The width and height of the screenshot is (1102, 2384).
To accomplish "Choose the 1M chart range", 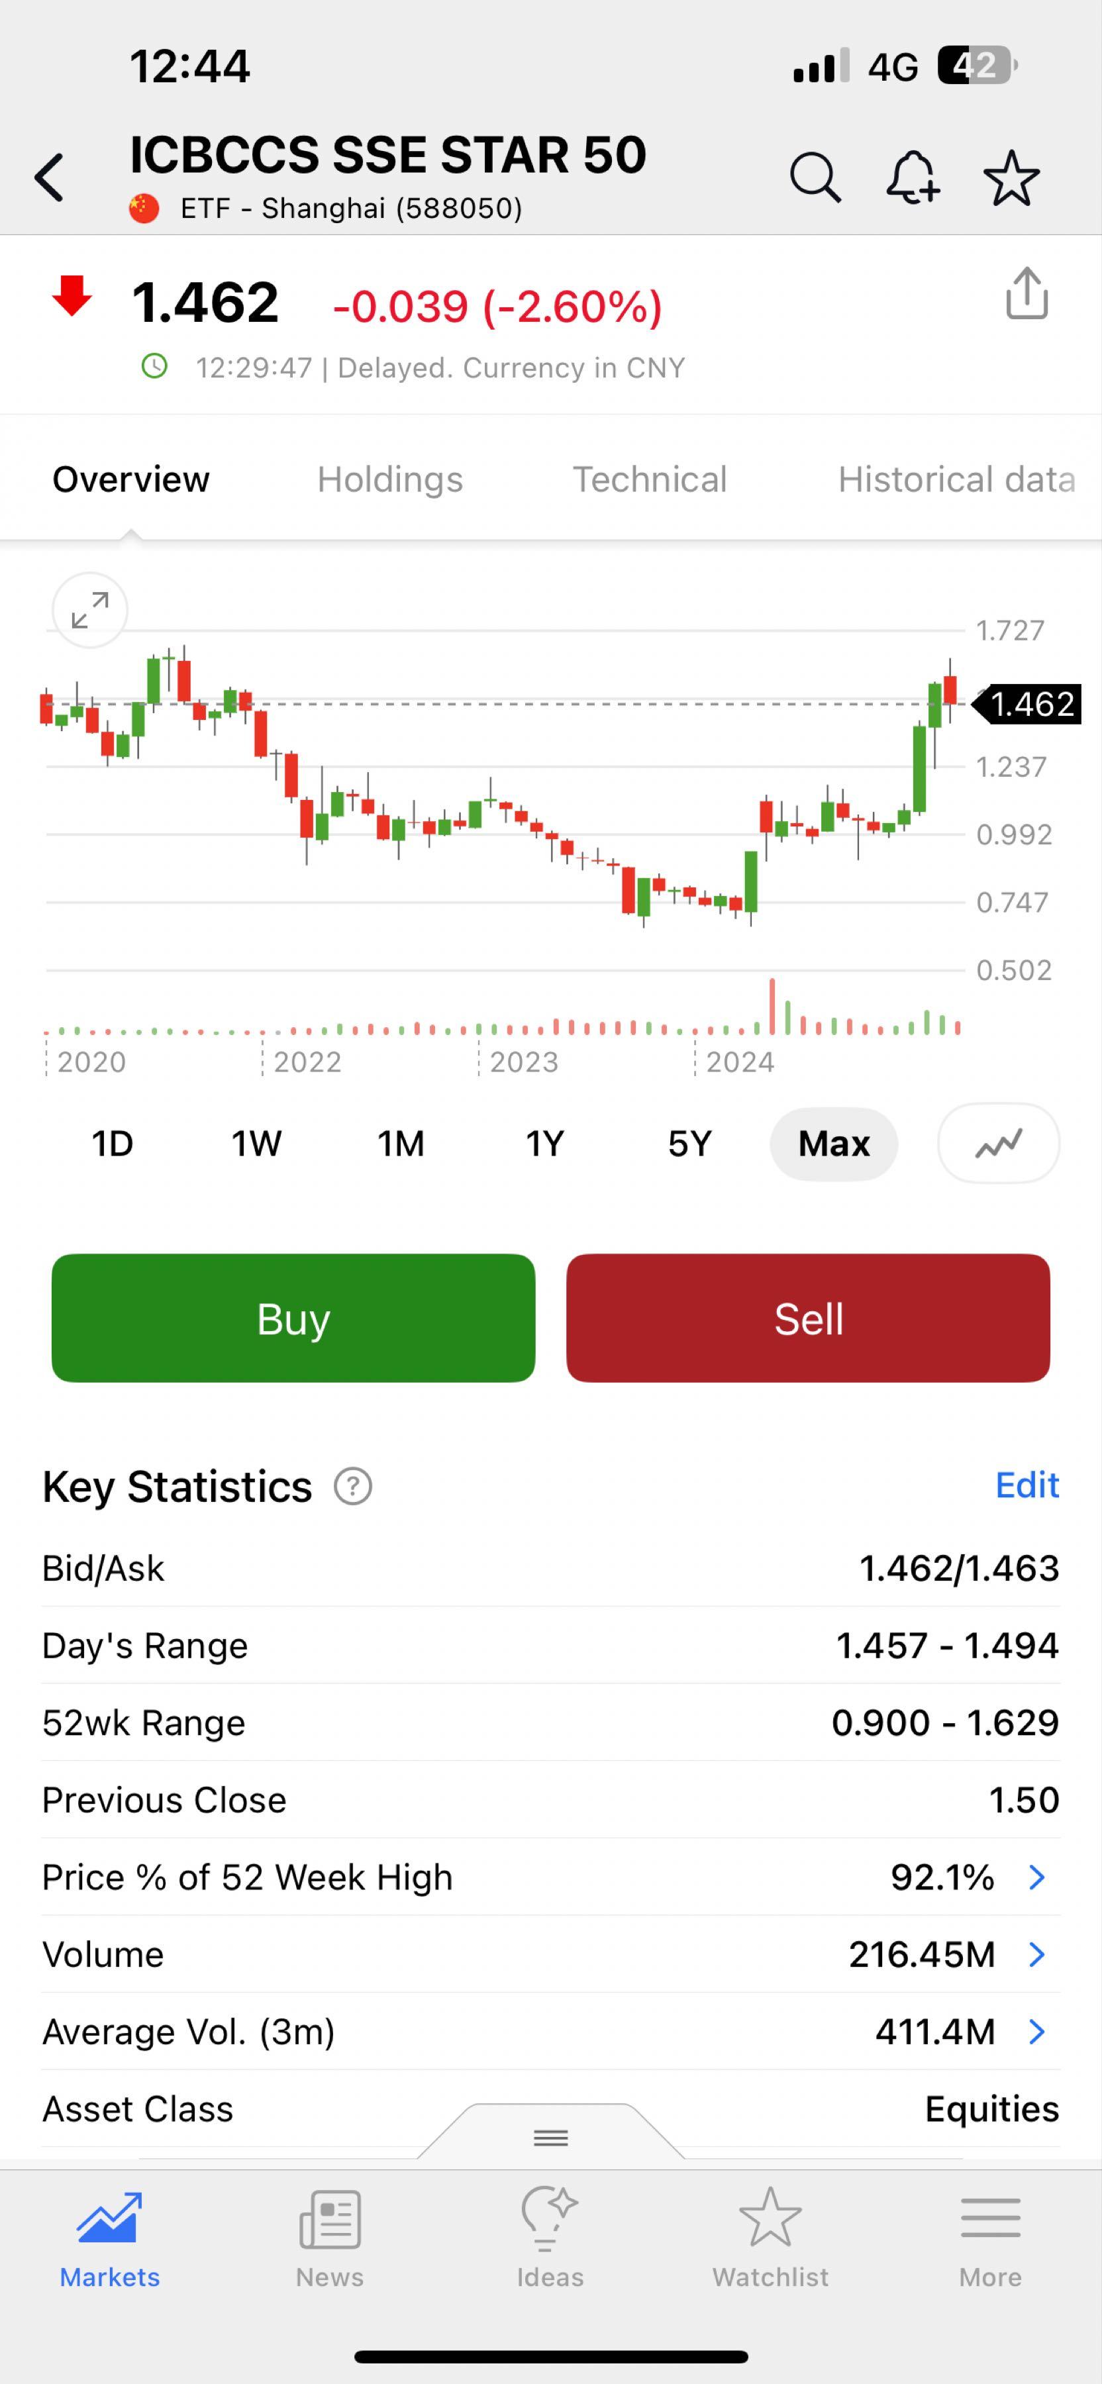I will pos(401,1144).
